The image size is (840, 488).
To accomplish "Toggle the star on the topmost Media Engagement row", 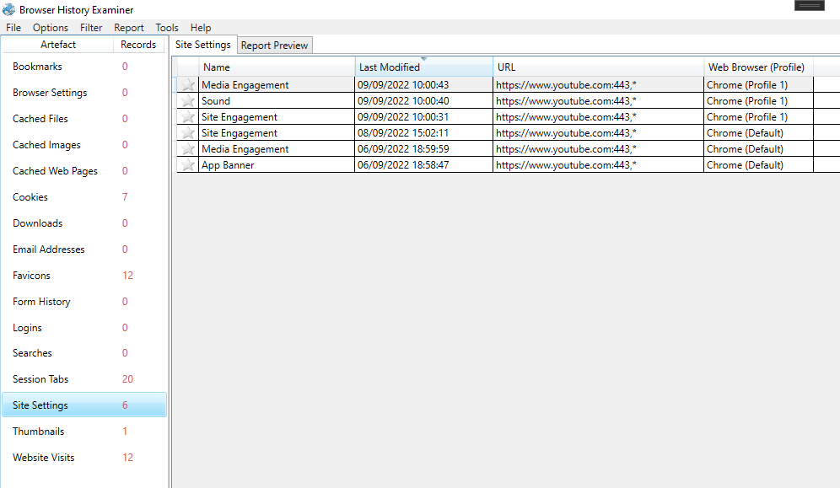I will (186, 84).
